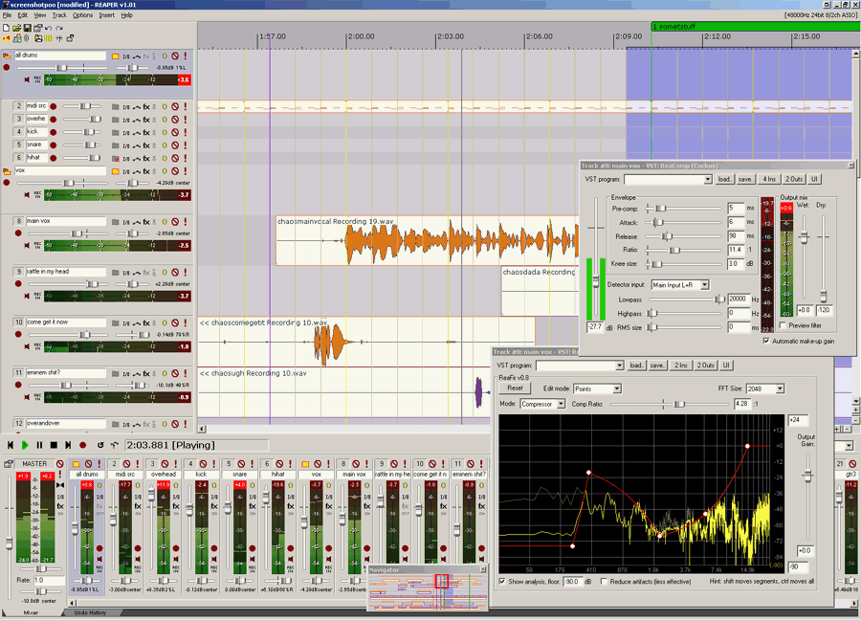Click ReaComp 4 Ins button

pos(769,180)
